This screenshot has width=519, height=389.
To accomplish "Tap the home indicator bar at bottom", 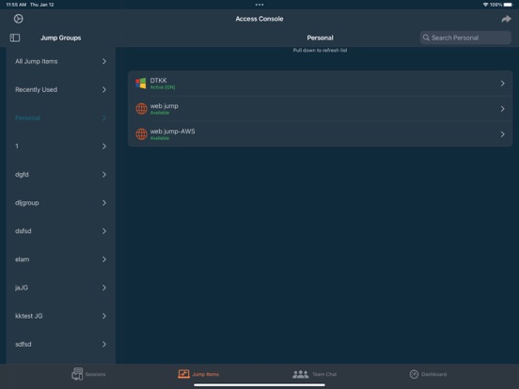I will click(259, 385).
